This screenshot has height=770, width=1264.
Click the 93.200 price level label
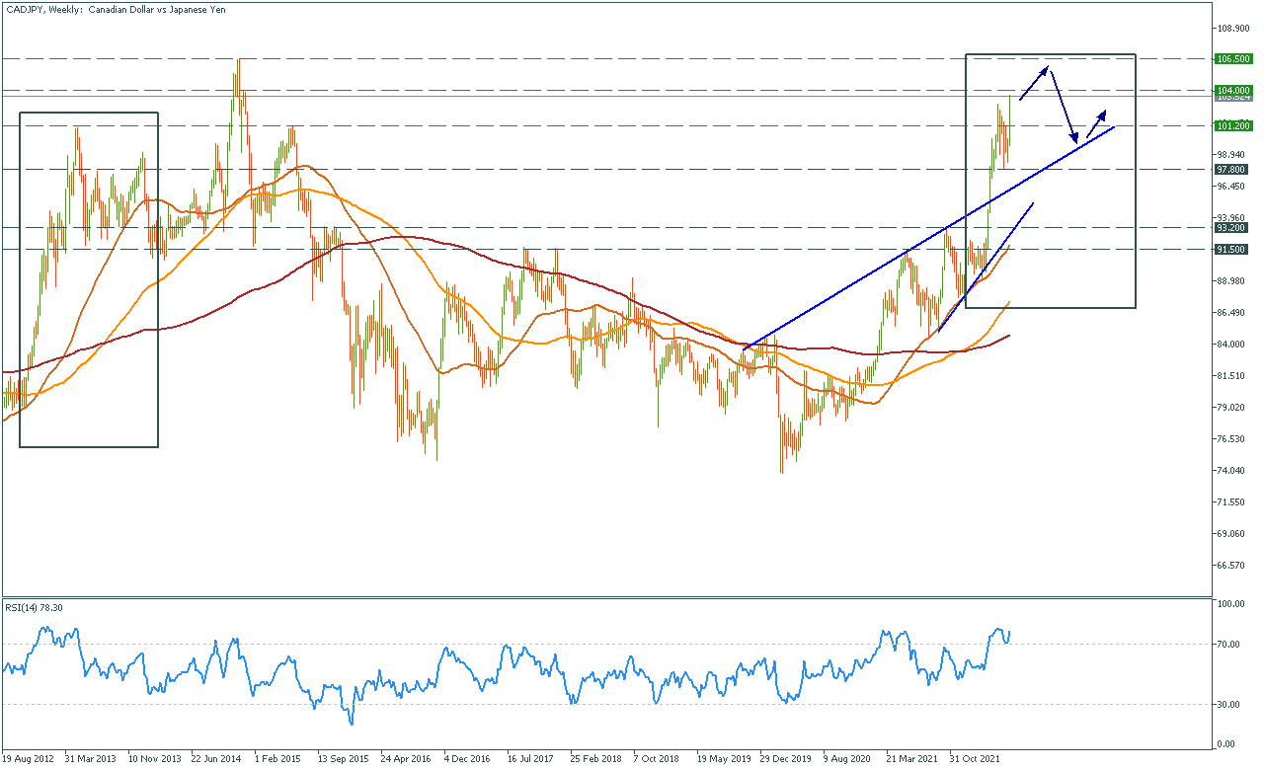(1229, 228)
